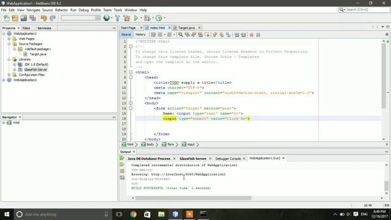Open the GlassFish Server output tab
Screen dimensions: 391x220
[193, 159]
